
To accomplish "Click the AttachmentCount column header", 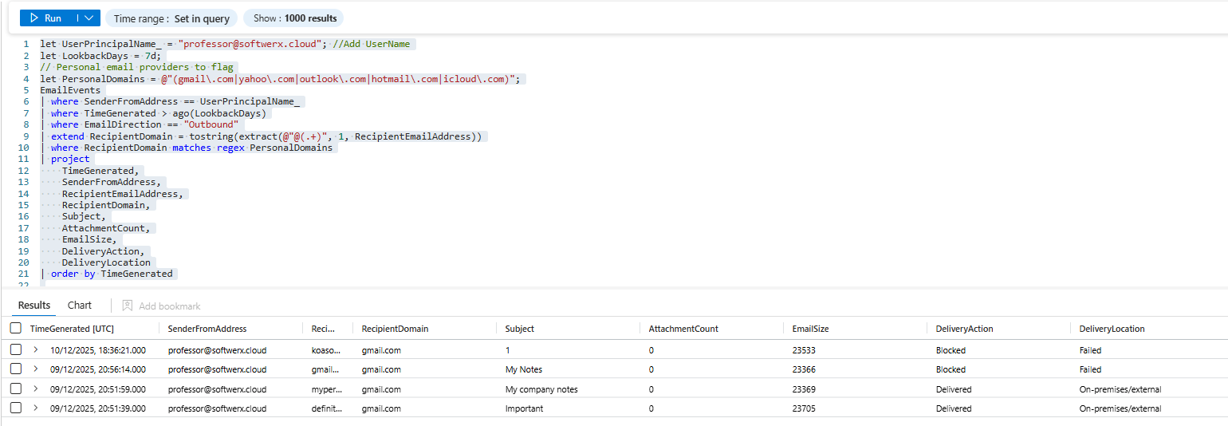I will pyautogui.click(x=683, y=329).
